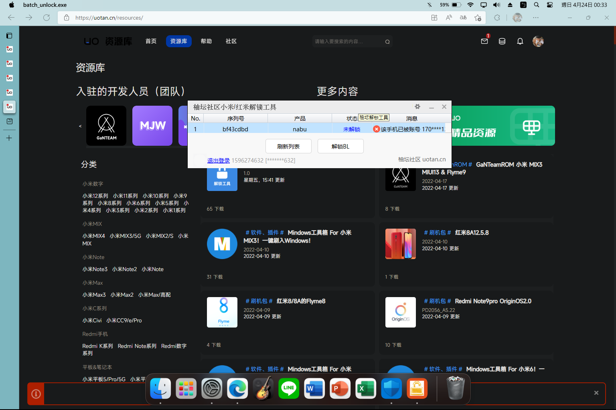Launch PowerPoint from the dock
Viewport: 616px width, 410px height.
click(340, 388)
